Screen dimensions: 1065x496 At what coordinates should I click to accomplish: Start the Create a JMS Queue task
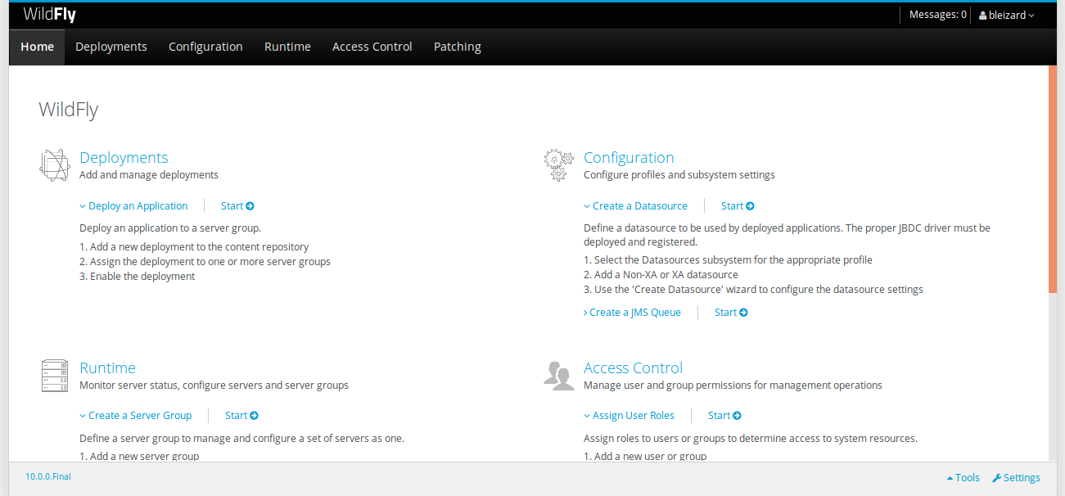click(x=731, y=313)
